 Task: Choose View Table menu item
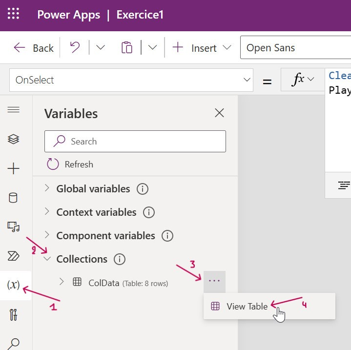pyautogui.click(x=269, y=306)
